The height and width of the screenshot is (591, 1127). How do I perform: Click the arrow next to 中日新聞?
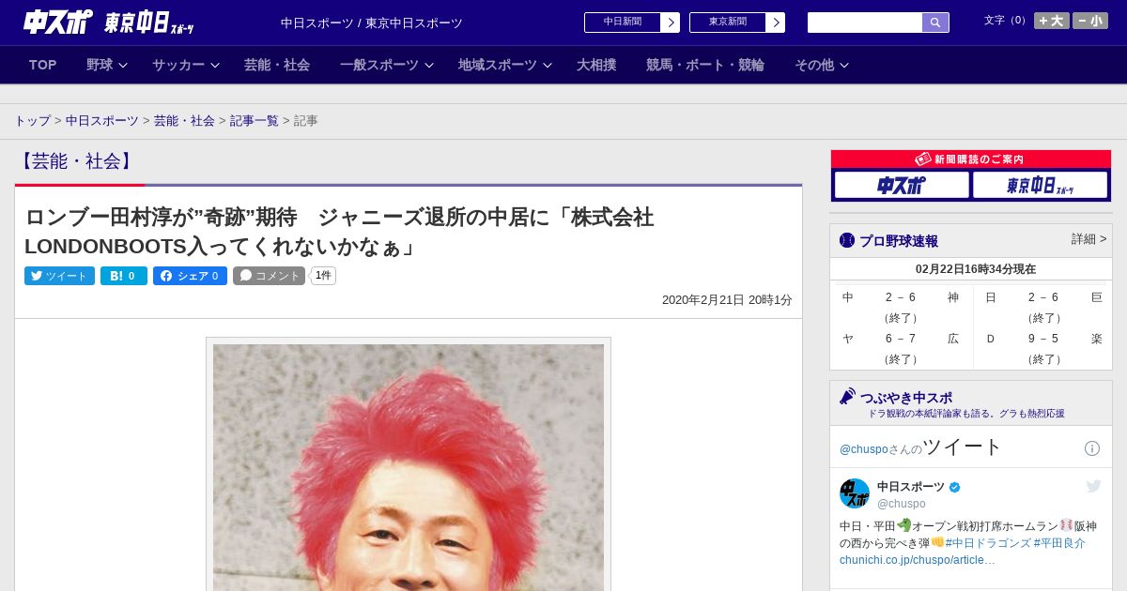pos(671,23)
